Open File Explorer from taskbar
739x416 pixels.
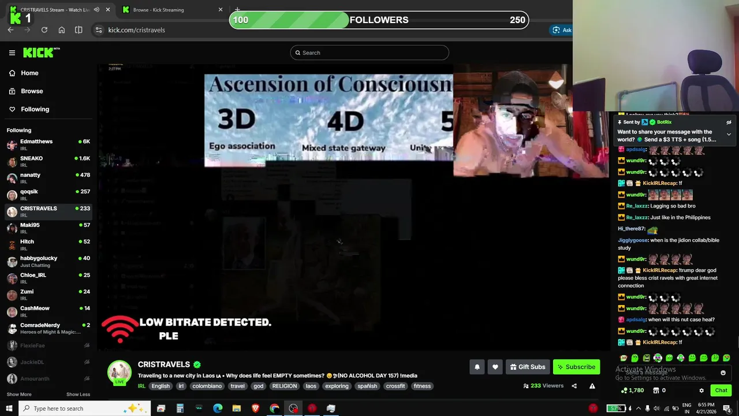click(x=237, y=408)
